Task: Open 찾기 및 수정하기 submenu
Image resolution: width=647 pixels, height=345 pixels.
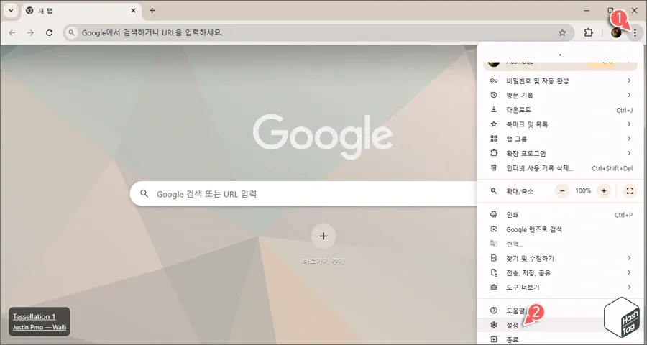Action: click(560, 258)
